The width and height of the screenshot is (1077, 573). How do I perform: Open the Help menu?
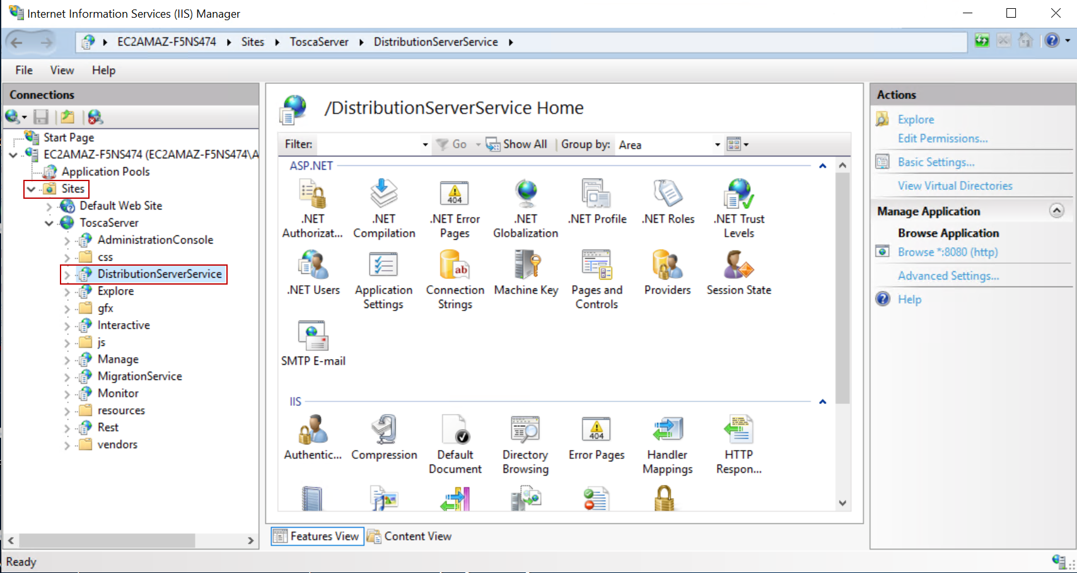coord(103,70)
